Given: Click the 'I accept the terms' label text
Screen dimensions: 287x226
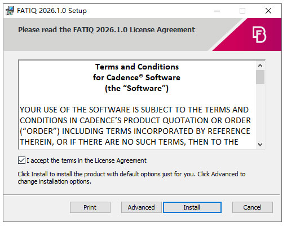Looking at the screenshot, I should click(x=86, y=160).
